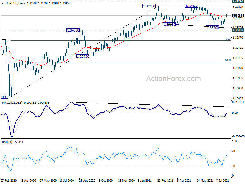Viewport: 245px width, 184px height.
Task: Click the 10 Jul 2020 date label
Action: pyautogui.click(x=67, y=181)
